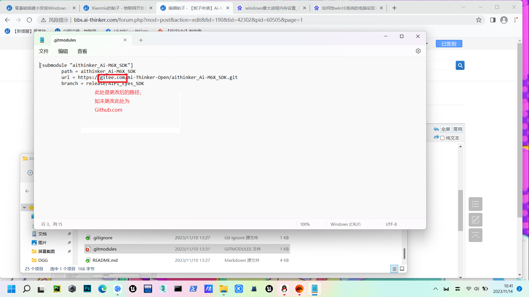Open PyCharm from the taskbar
Image resolution: width=529 pixels, height=297 pixels.
click(x=57, y=289)
